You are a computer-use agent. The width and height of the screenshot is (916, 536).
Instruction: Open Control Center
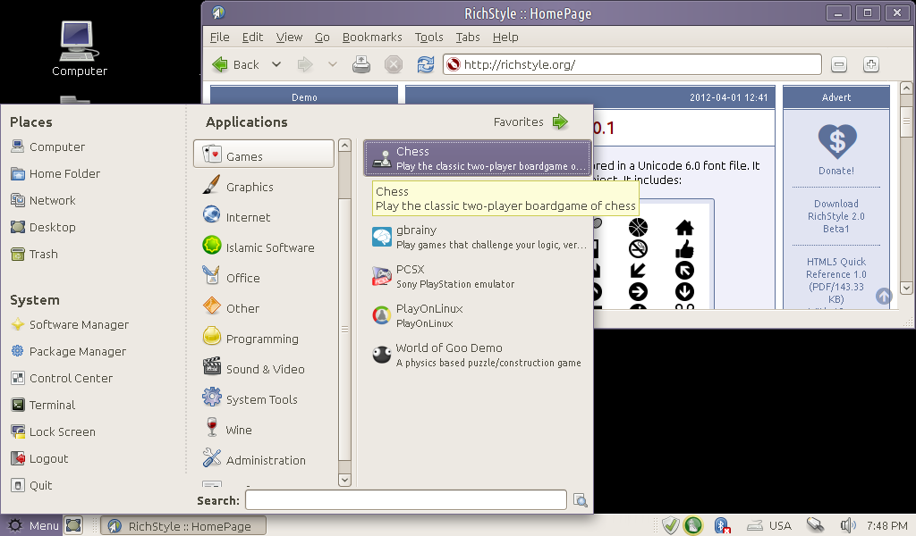coord(62,378)
